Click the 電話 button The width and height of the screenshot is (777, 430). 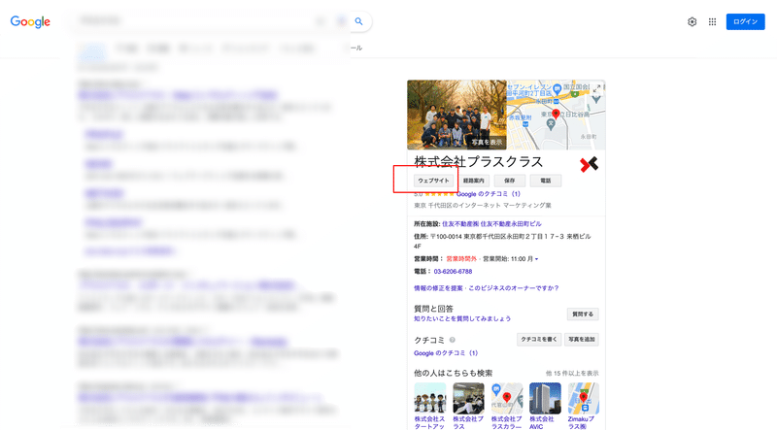click(x=546, y=181)
